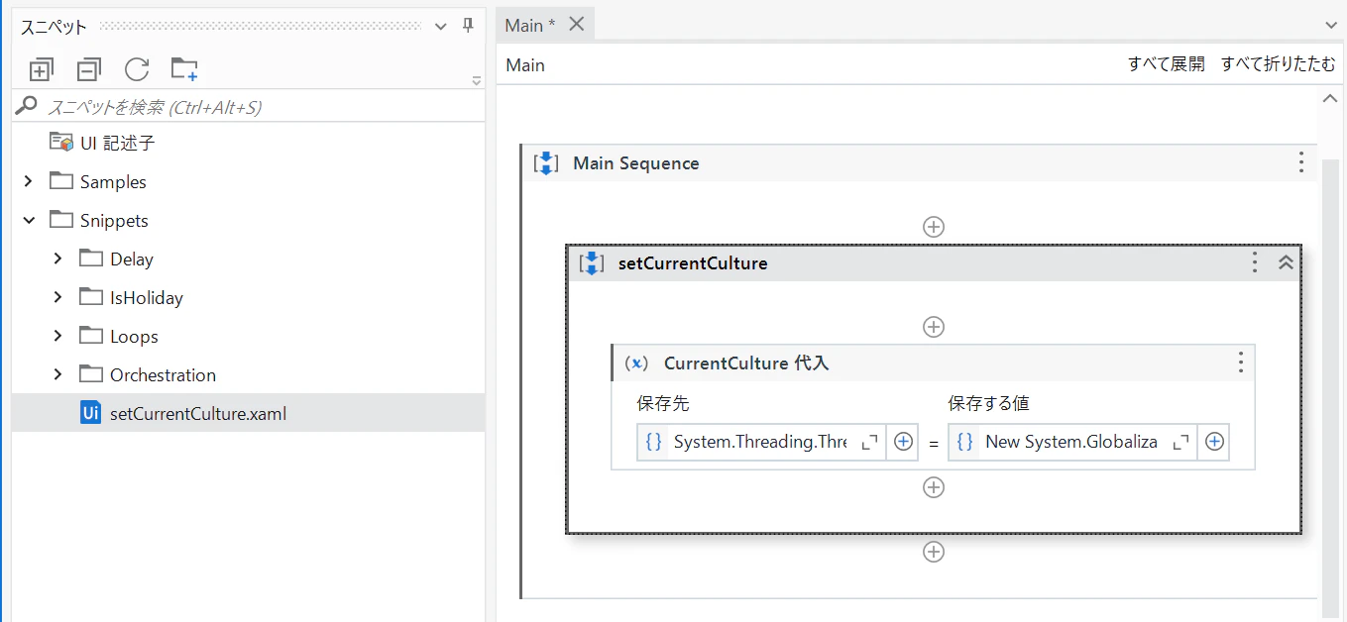Open the Main Sequence options menu

[x=1300, y=162]
